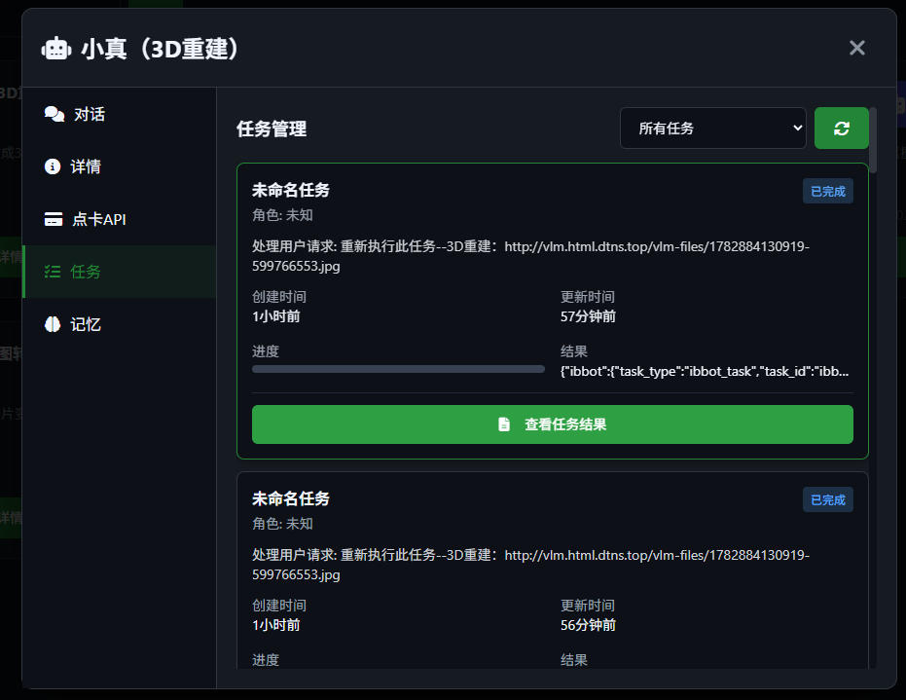
Task: Click the info icon beside 详情
Action: 53,166
